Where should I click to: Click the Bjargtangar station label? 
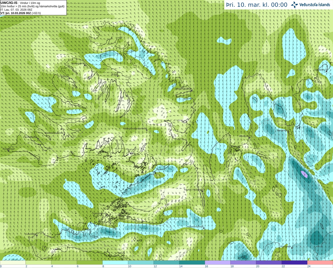(9, 149)
